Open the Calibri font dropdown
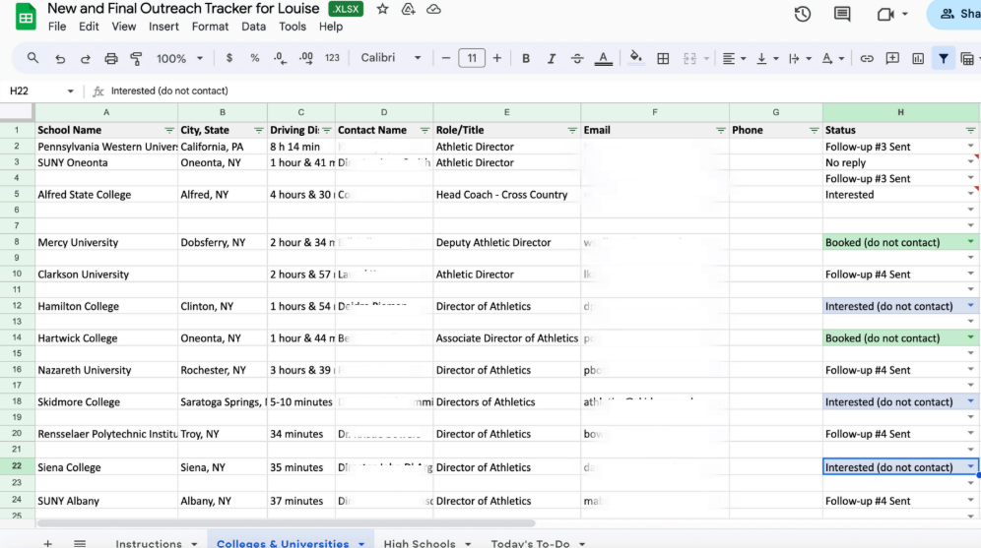981x548 pixels. click(x=390, y=58)
